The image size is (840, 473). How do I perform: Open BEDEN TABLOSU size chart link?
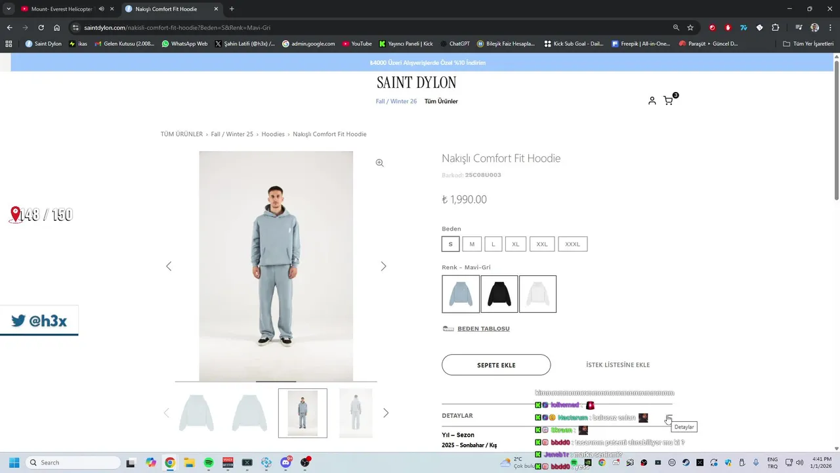tap(483, 328)
